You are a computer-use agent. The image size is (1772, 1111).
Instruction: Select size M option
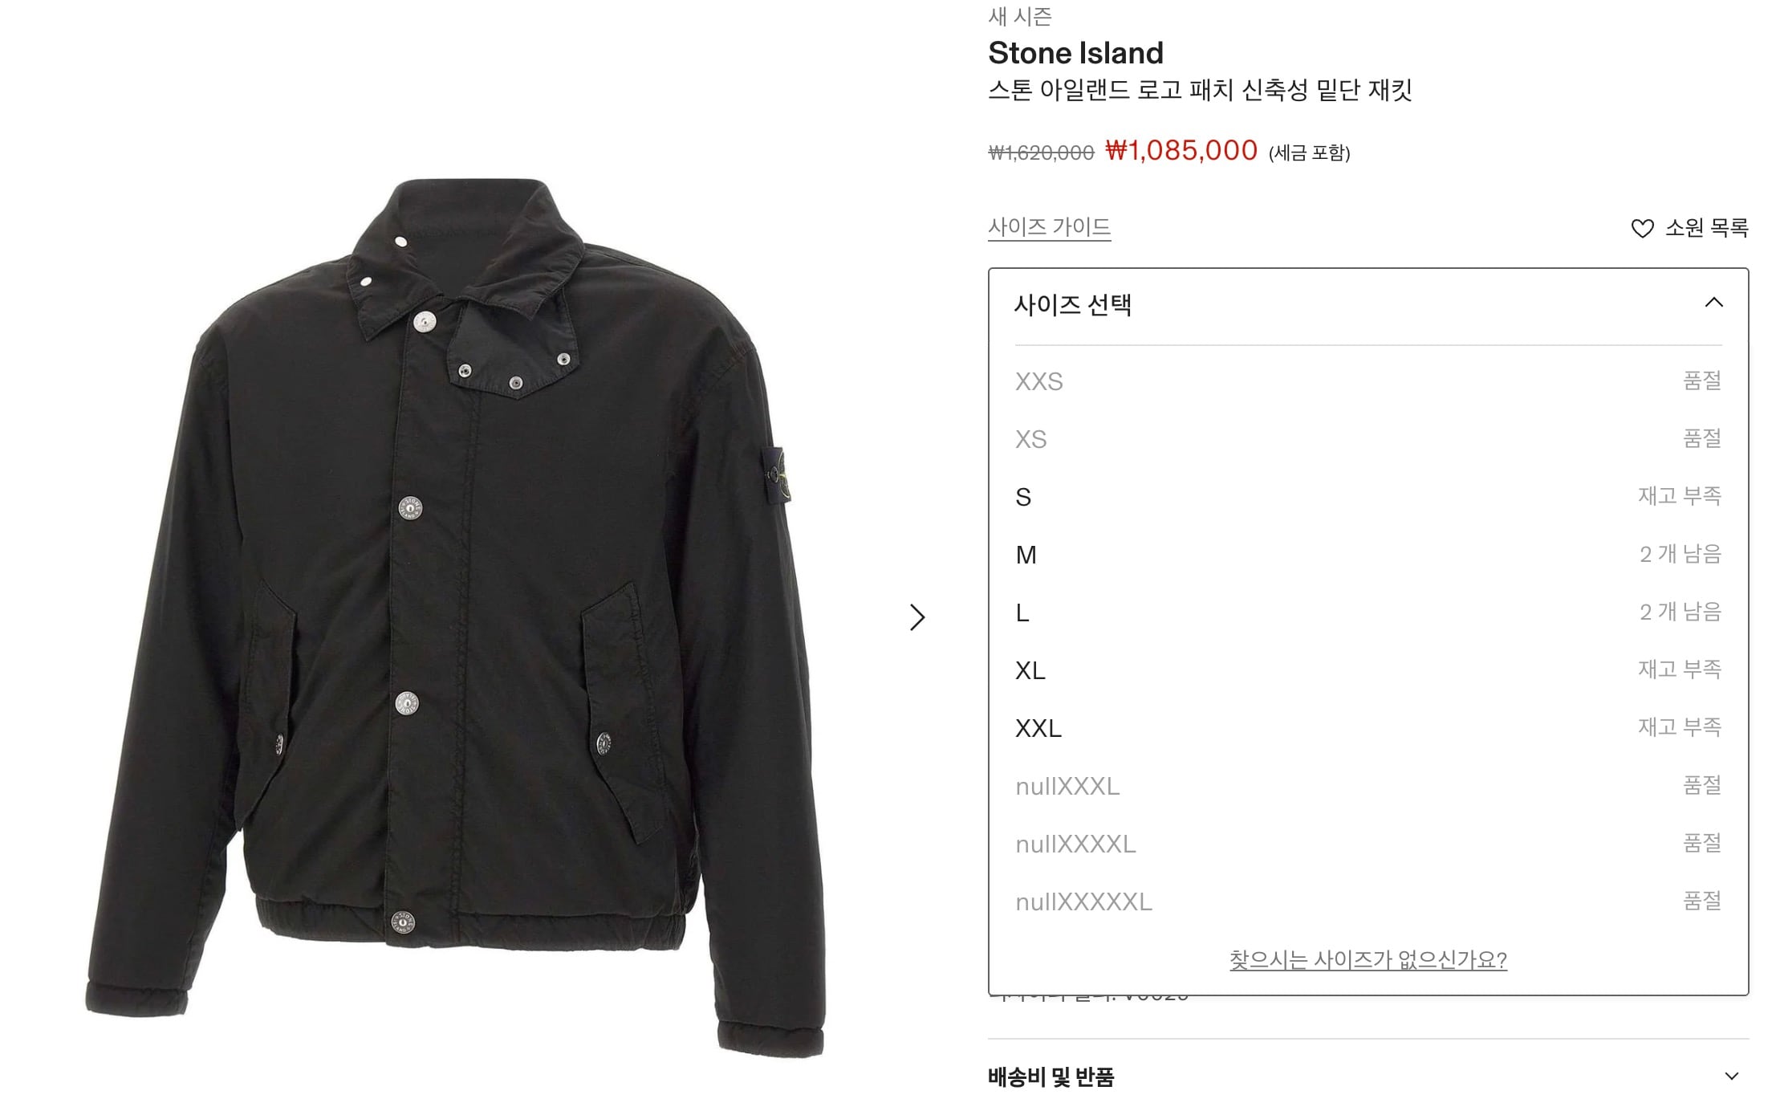[x=1368, y=555]
